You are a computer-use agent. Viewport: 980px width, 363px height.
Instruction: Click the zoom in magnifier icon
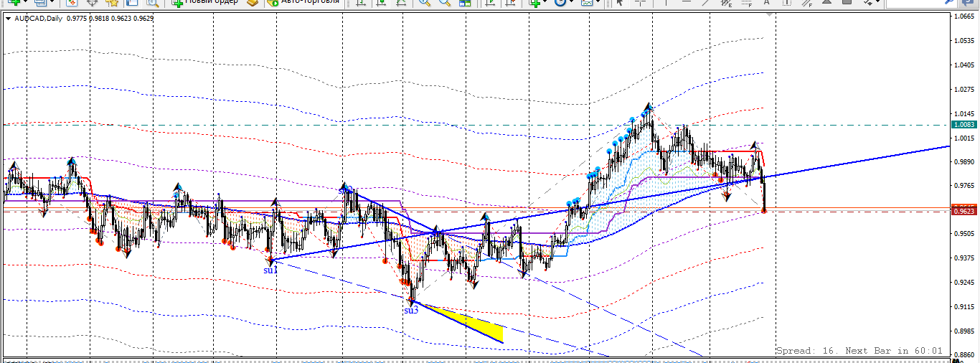click(x=425, y=3)
